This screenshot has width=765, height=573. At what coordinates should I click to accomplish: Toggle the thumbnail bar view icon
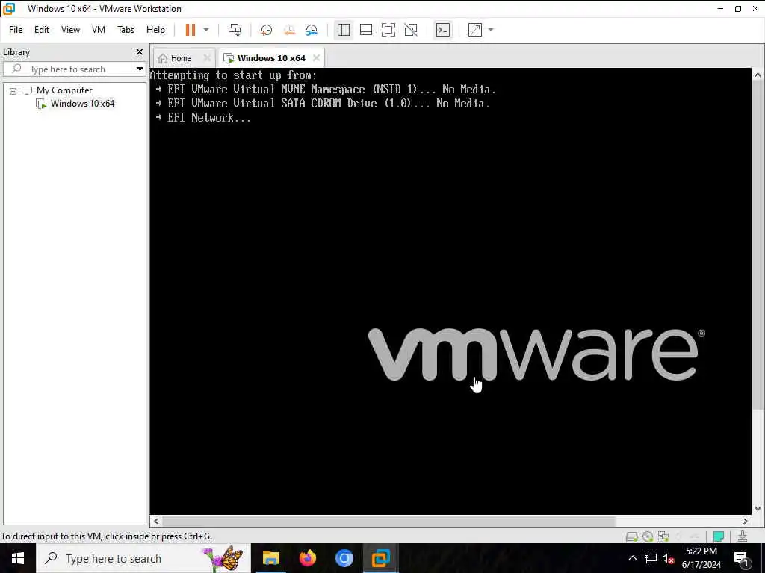tap(366, 30)
